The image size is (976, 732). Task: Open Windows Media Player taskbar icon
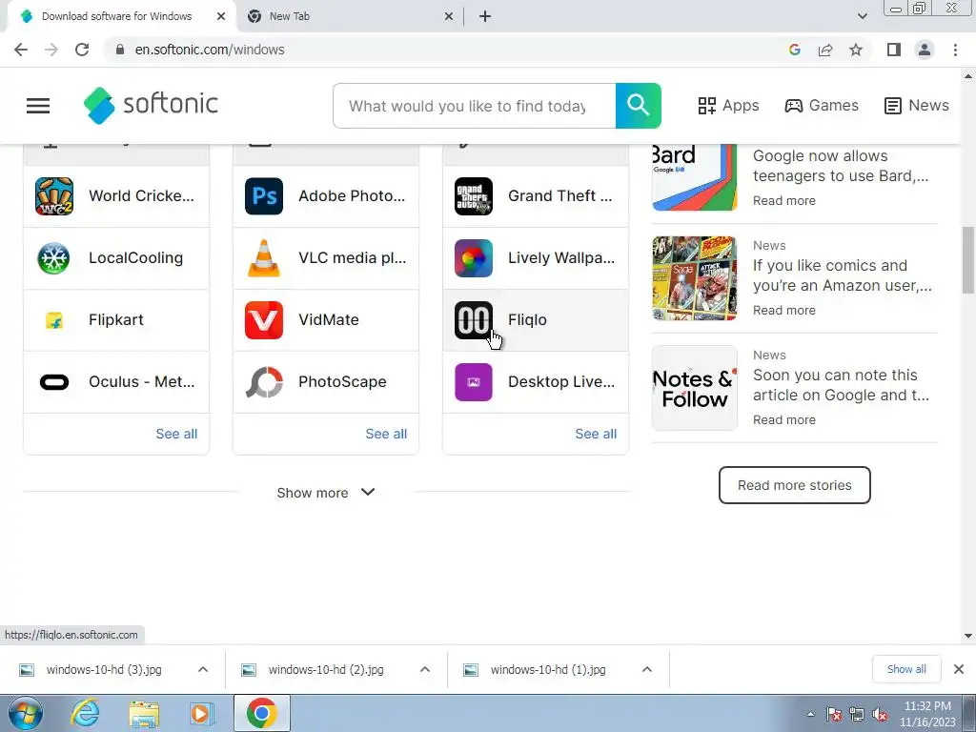[201, 713]
